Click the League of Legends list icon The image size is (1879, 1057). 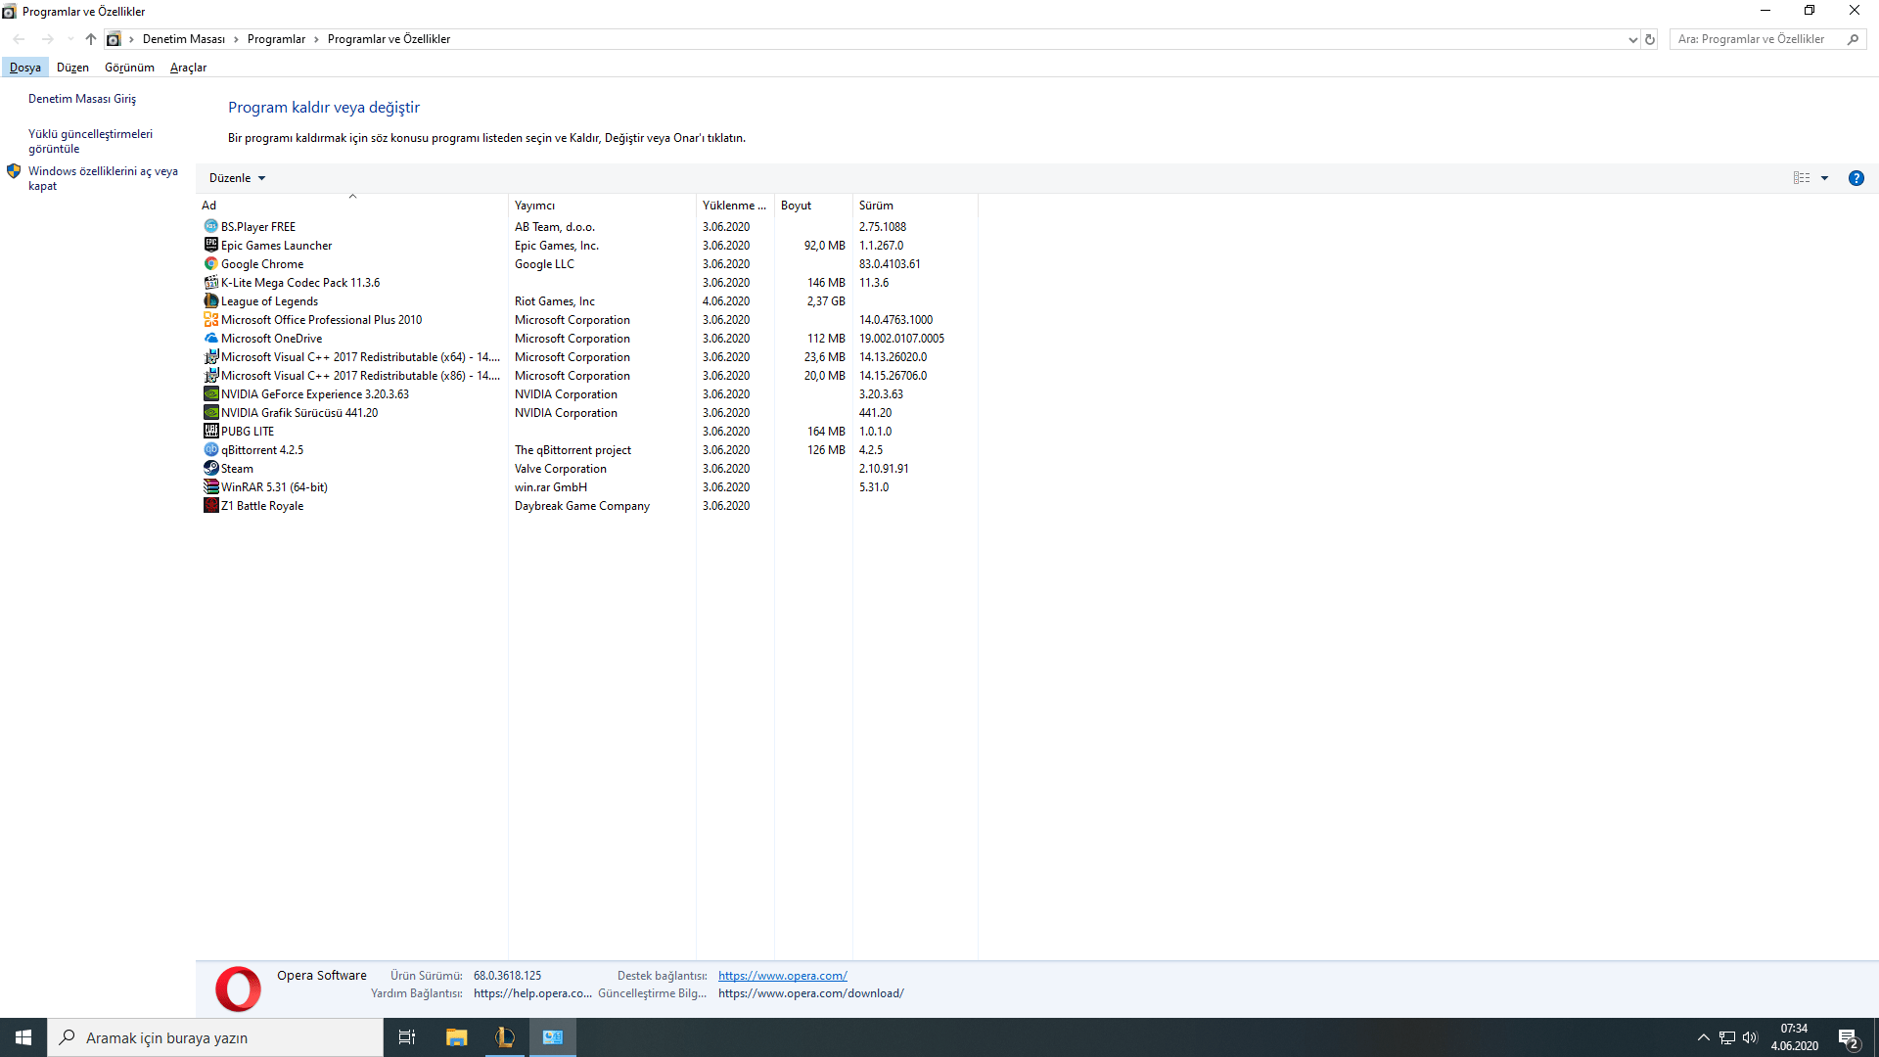point(210,300)
